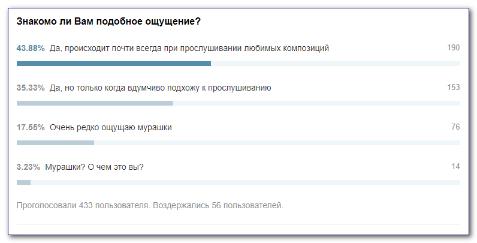The height and width of the screenshot is (243, 477).
Task: Click the short 3.23% result bar
Action: click(x=24, y=182)
